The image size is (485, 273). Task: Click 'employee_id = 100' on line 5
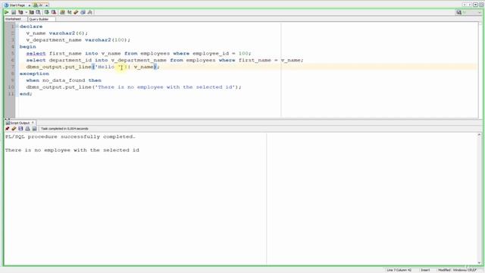221,53
